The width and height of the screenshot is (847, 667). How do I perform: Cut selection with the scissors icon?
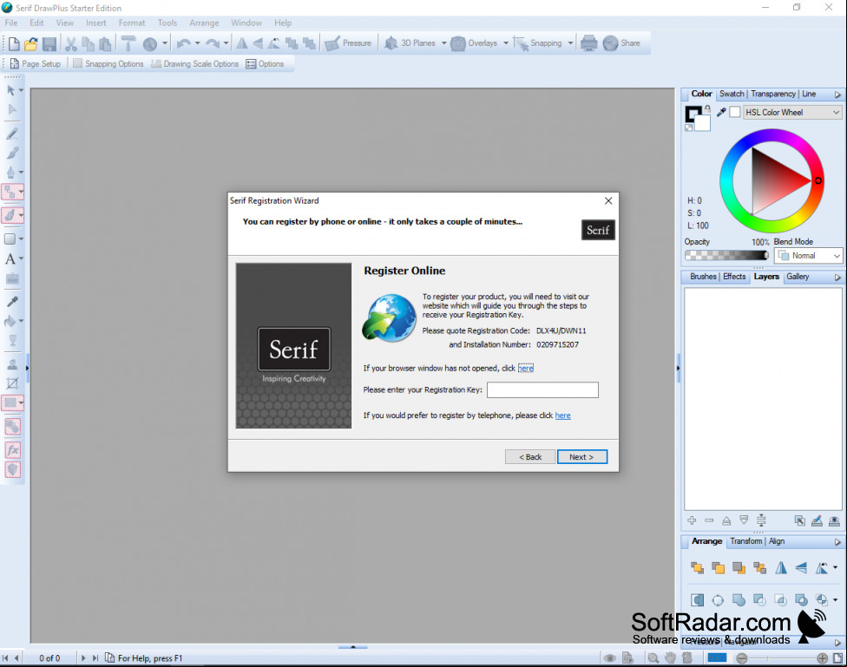point(71,43)
